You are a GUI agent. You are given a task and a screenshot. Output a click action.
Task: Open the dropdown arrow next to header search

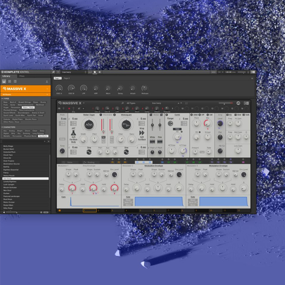point(58,72)
